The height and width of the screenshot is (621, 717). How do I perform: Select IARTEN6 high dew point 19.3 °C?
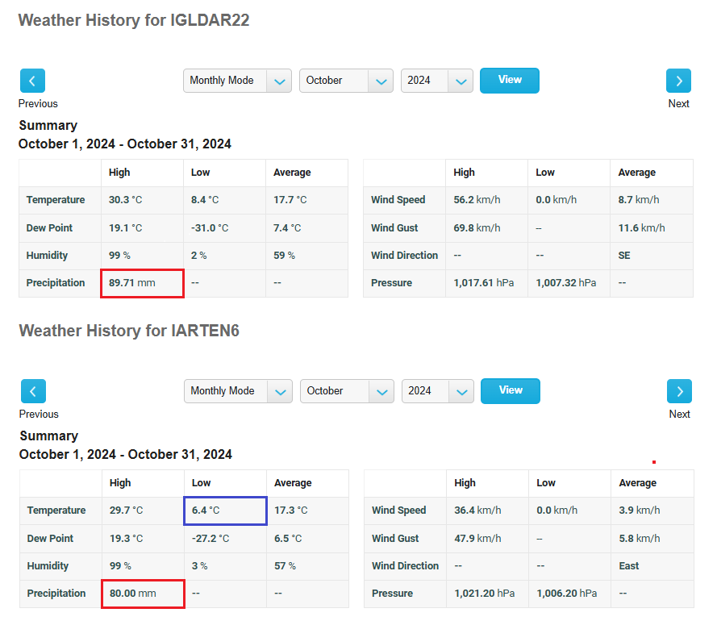126,539
